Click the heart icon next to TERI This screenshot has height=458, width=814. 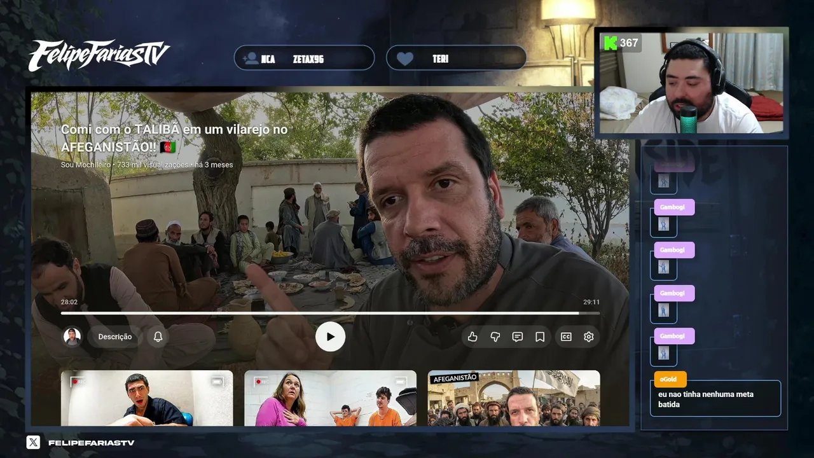point(404,59)
